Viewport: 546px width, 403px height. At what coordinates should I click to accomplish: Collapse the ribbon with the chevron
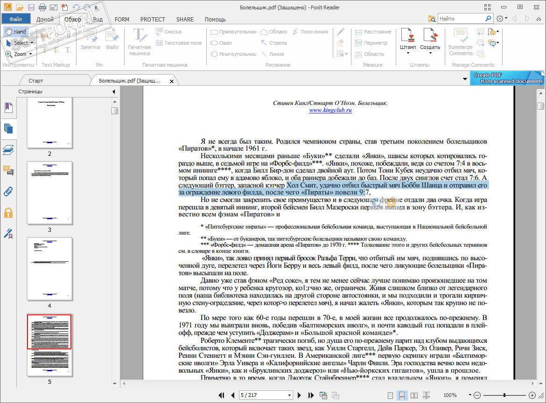[x=539, y=19]
